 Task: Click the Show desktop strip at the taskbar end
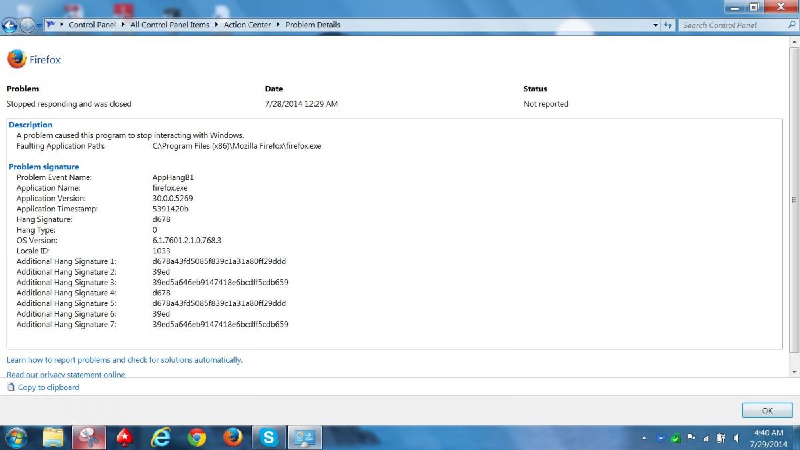tap(795, 438)
